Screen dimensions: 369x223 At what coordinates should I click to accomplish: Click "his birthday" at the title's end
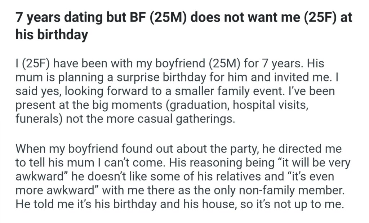(x=52, y=35)
